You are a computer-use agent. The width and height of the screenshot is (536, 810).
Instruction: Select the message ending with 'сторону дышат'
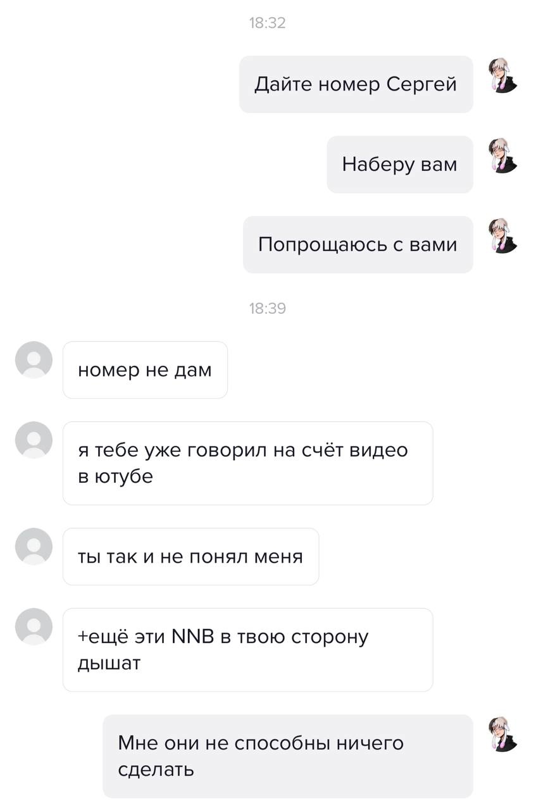(247, 650)
